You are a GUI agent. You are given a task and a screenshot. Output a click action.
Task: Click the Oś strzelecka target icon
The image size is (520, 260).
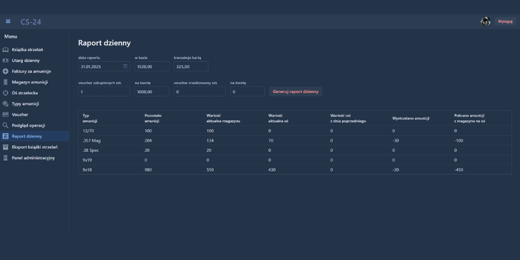coord(6,93)
